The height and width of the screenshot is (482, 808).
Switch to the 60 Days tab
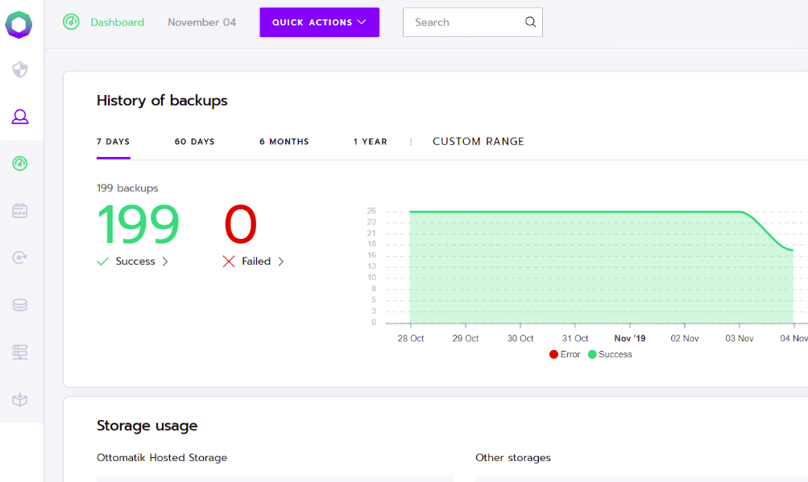[x=194, y=142]
